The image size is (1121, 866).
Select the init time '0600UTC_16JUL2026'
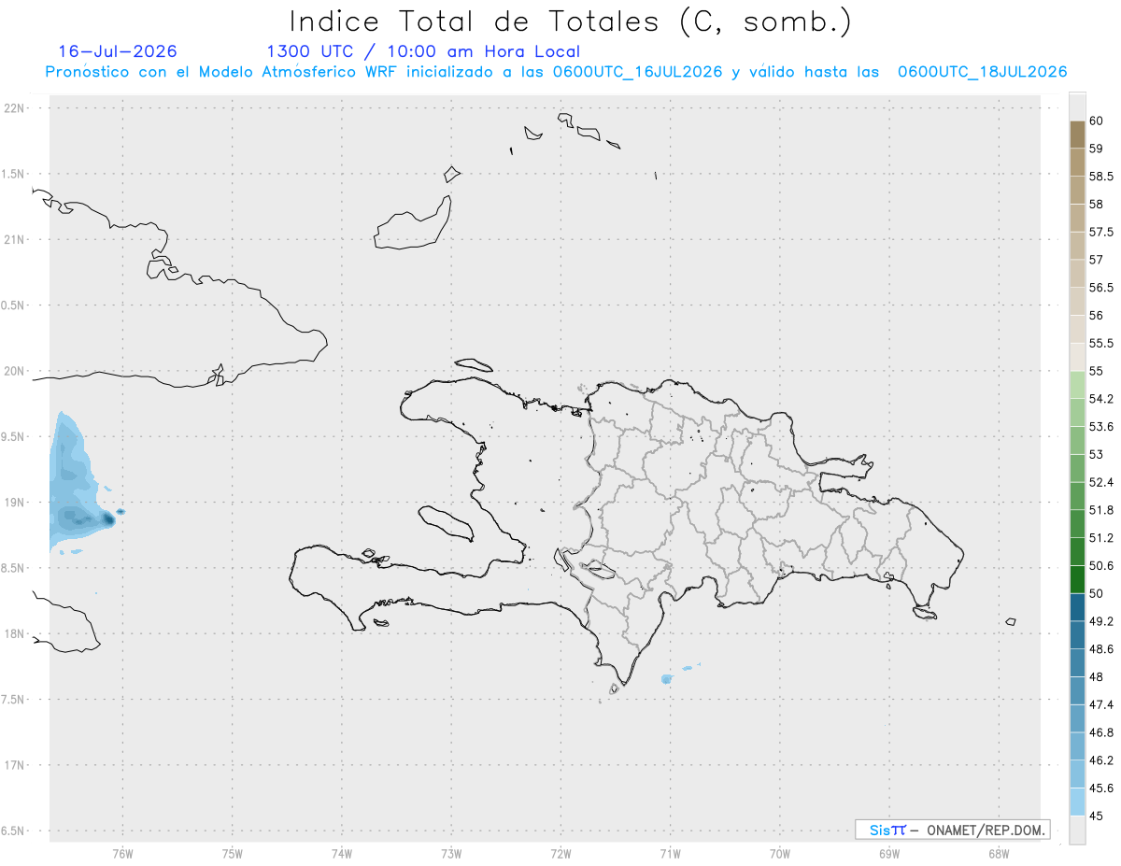click(x=638, y=72)
